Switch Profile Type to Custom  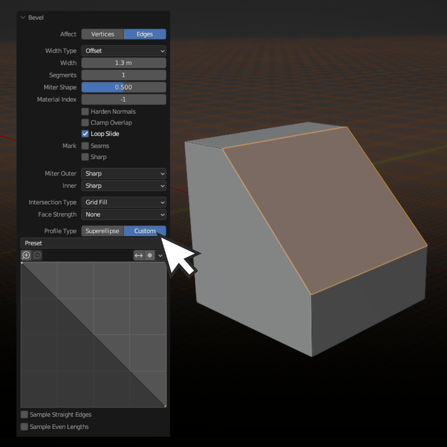click(145, 231)
